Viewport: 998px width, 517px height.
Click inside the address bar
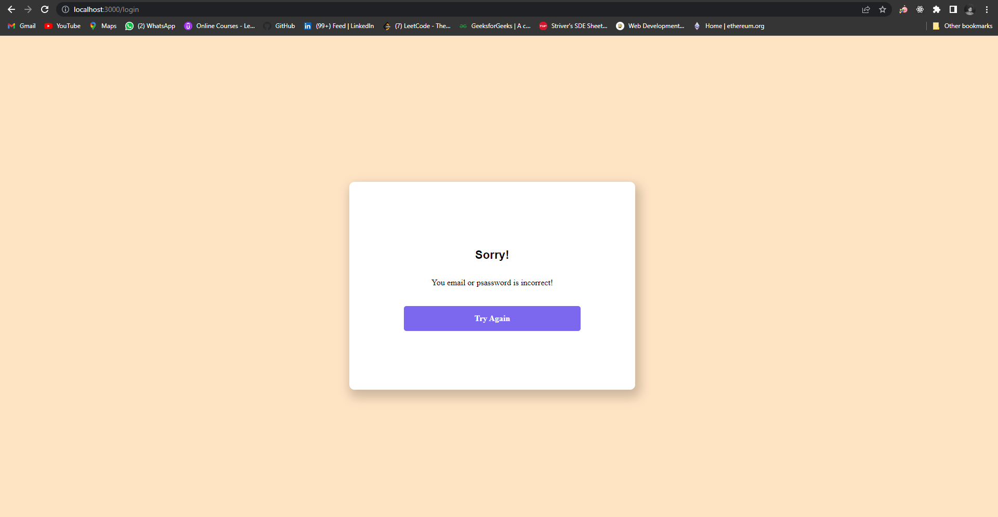pyautogui.click(x=208, y=9)
